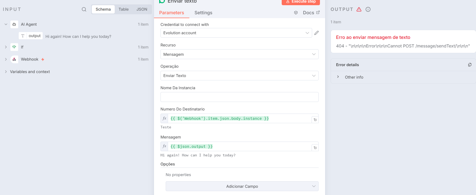Open the Adicionar Campo dropdown under Opções
The image size is (476, 195).
click(x=242, y=186)
